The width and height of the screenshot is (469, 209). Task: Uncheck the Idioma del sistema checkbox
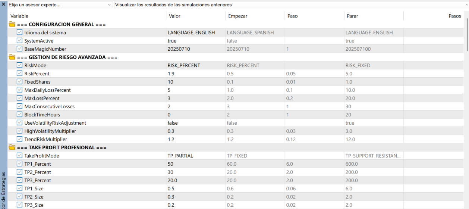(20, 33)
